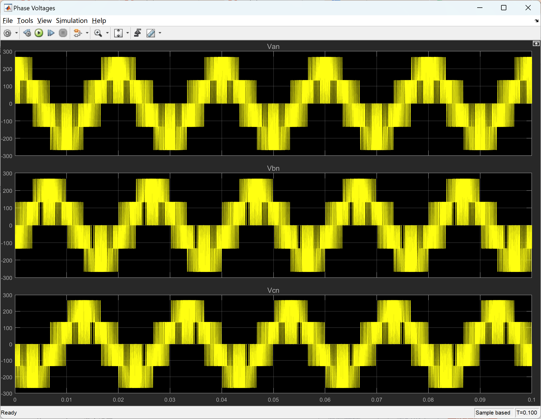Open the Tools menu
The width and height of the screenshot is (541, 419).
(25, 21)
